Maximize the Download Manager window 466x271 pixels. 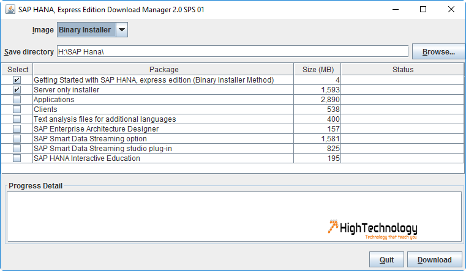click(423, 10)
